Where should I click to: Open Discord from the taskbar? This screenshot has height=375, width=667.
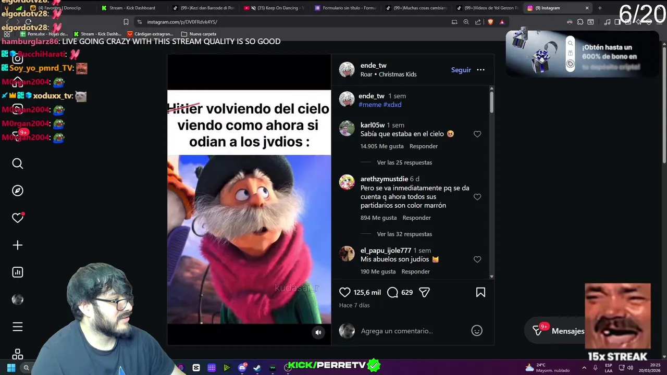point(242,368)
